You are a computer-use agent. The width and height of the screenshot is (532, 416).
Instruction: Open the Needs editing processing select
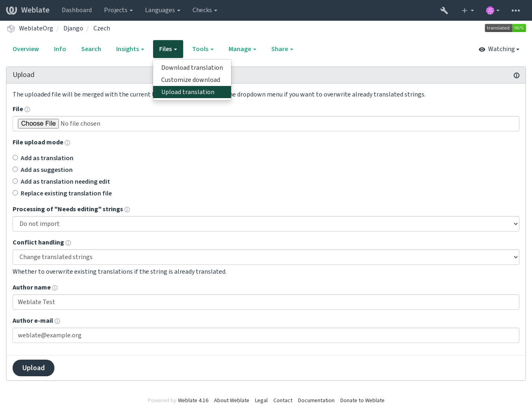click(x=266, y=224)
